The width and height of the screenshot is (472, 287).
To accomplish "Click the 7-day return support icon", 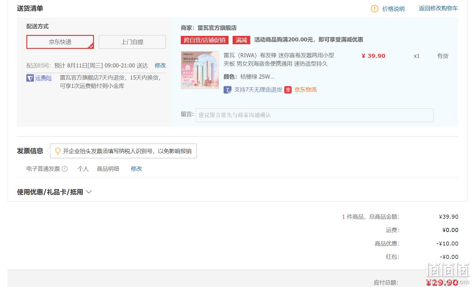I will 228,90.
